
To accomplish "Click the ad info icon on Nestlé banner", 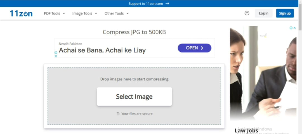I will [x=56, y=52].
